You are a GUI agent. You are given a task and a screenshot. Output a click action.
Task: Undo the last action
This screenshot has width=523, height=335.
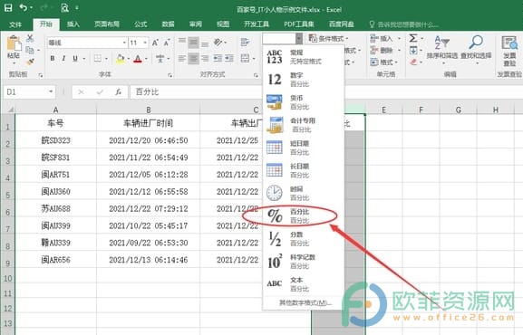24,7
